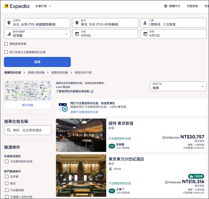Click the blue 搜尋 button
209x199 pixels.
pos(37,62)
